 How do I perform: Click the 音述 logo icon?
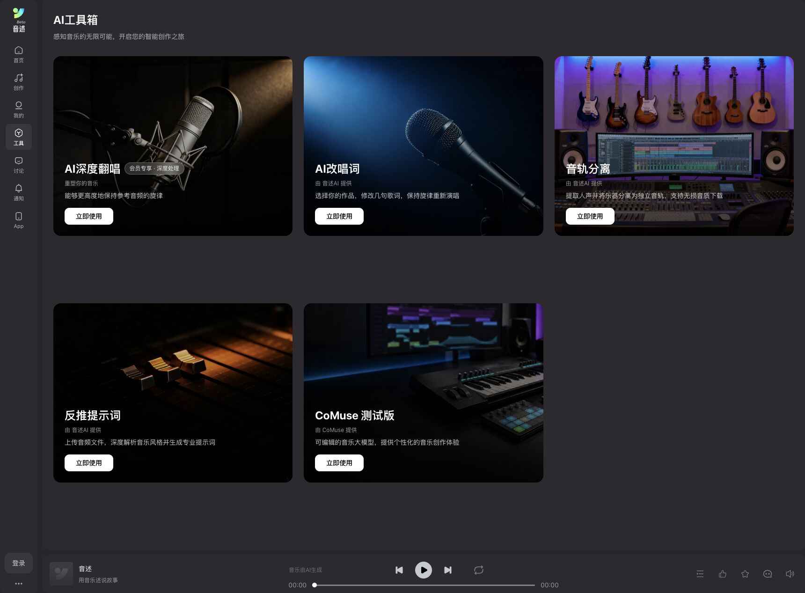click(19, 20)
